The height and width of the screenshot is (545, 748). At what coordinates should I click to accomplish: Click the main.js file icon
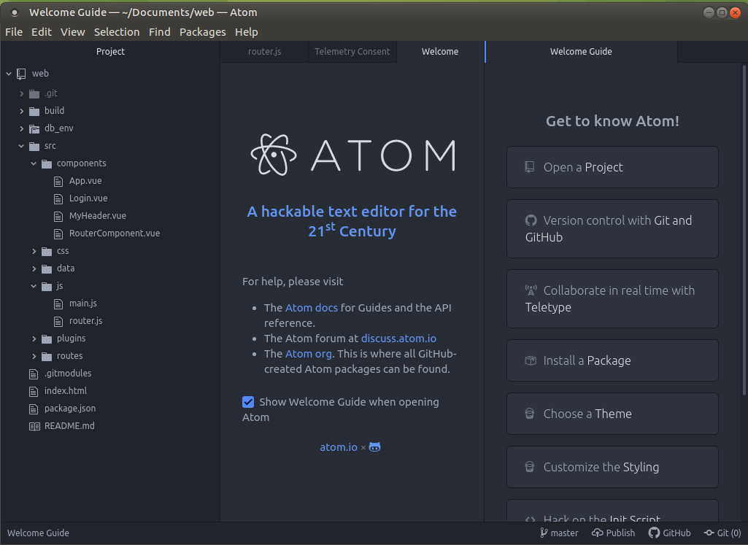click(x=58, y=304)
